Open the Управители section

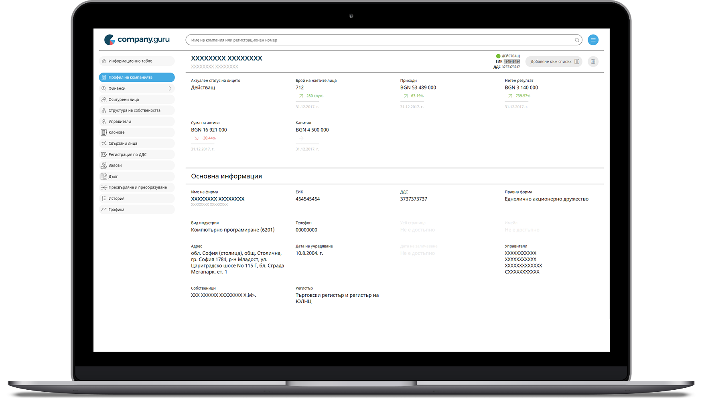(137, 122)
